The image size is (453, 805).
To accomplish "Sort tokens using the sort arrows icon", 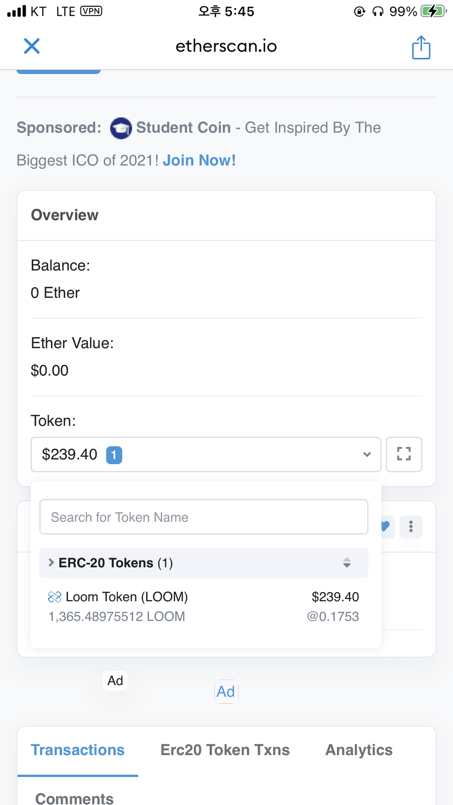I will pos(347,562).
